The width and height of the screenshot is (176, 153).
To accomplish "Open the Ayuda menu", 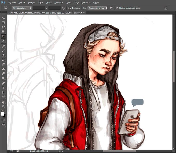I will point(96,3).
